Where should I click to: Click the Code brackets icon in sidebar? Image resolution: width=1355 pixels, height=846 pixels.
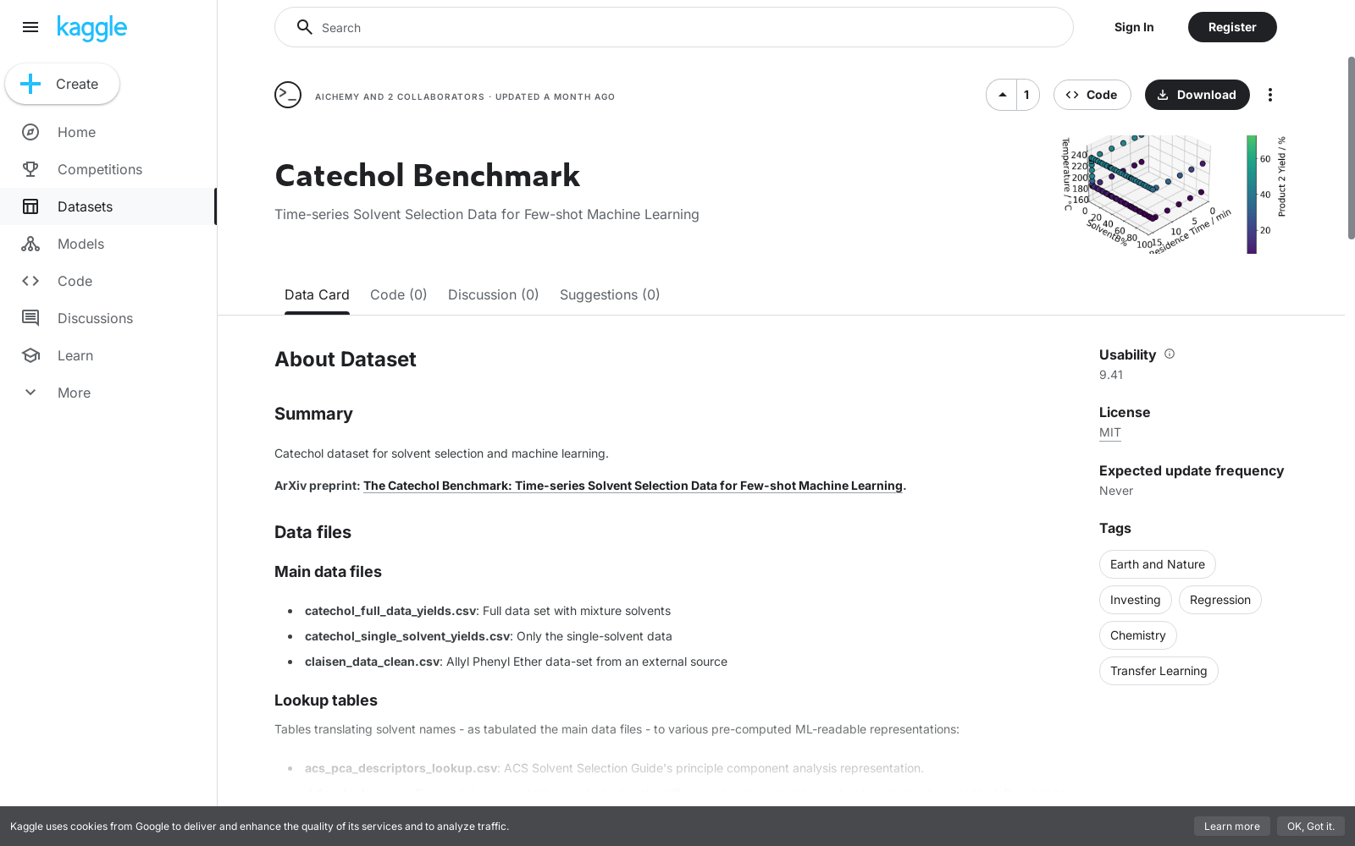tap(30, 281)
